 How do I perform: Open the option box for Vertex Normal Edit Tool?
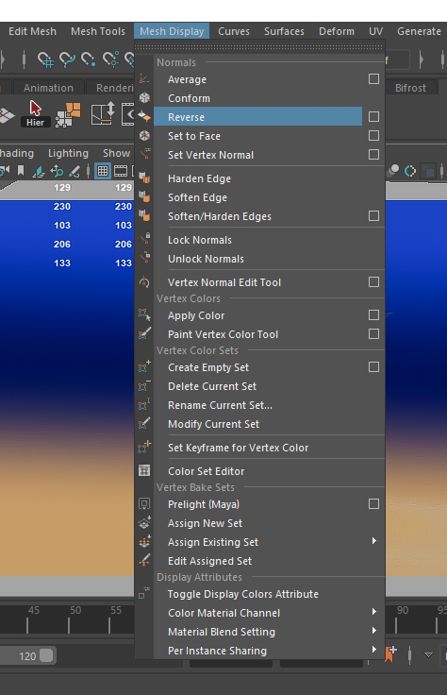point(373,282)
